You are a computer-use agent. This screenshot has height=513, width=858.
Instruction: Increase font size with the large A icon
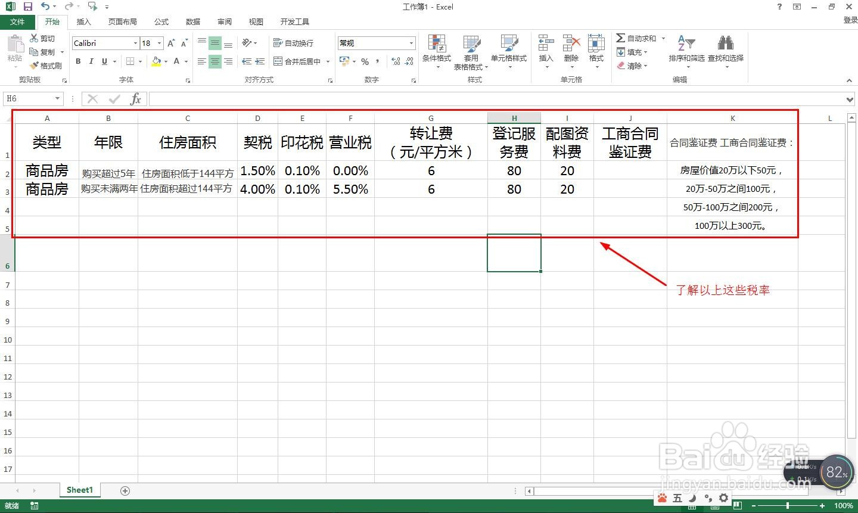point(171,43)
